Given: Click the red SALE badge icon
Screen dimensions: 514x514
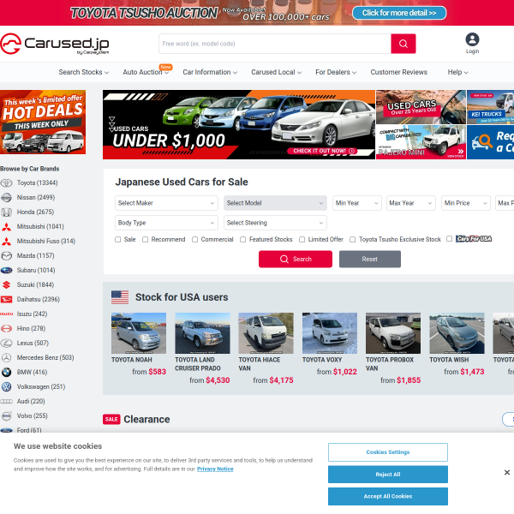Looking at the screenshot, I should (111, 419).
